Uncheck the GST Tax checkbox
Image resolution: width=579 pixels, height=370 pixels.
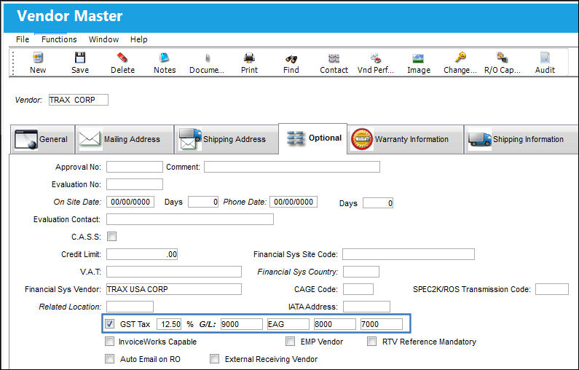click(x=110, y=324)
